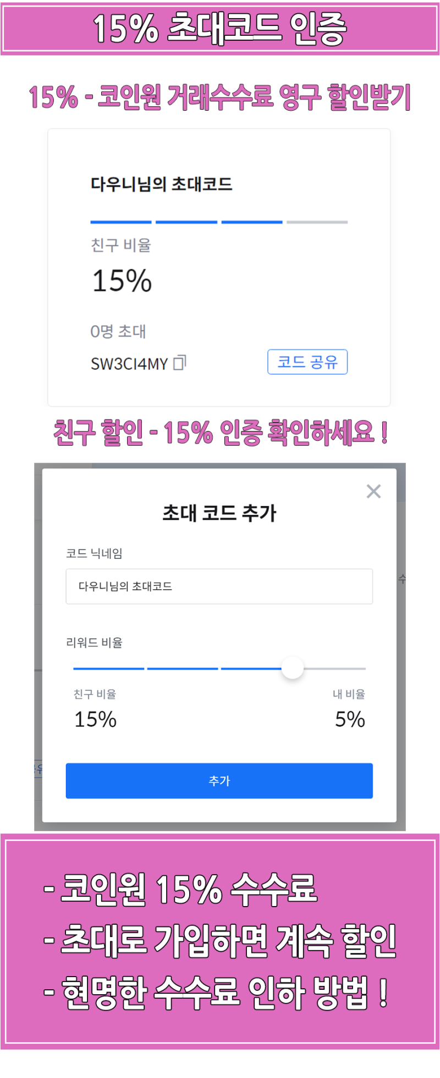The width and height of the screenshot is (440, 1078).
Task: Select the reward ratio slider handle
Action: [293, 668]
